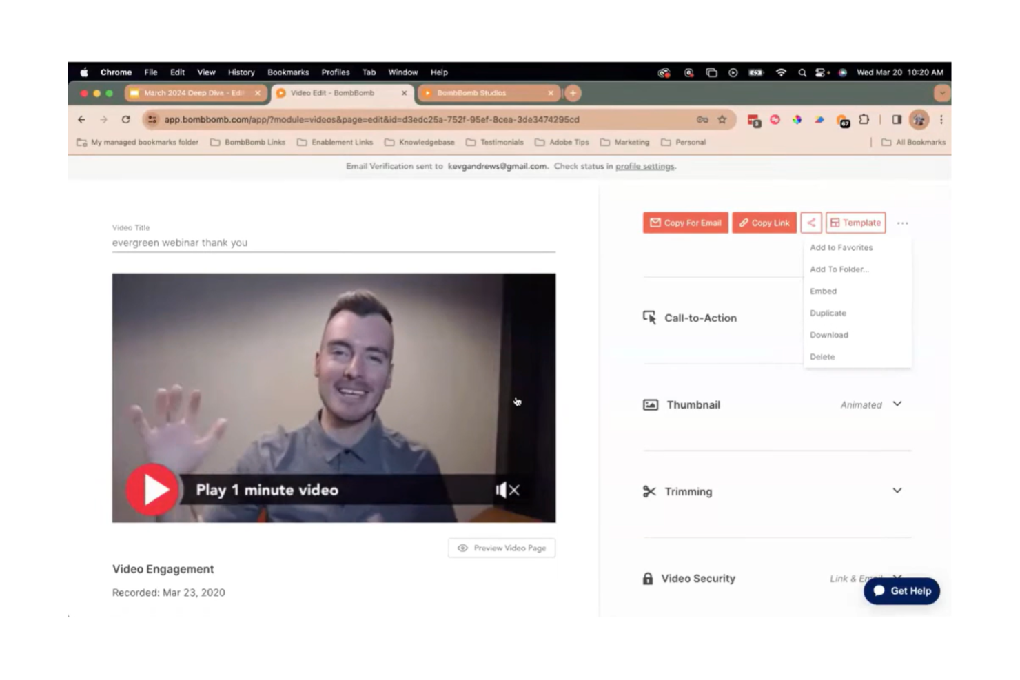The height and width of the screenshot is (680, 1020).
Task: Switch to the BombBomb Studios tab
Action: point(482,93)
